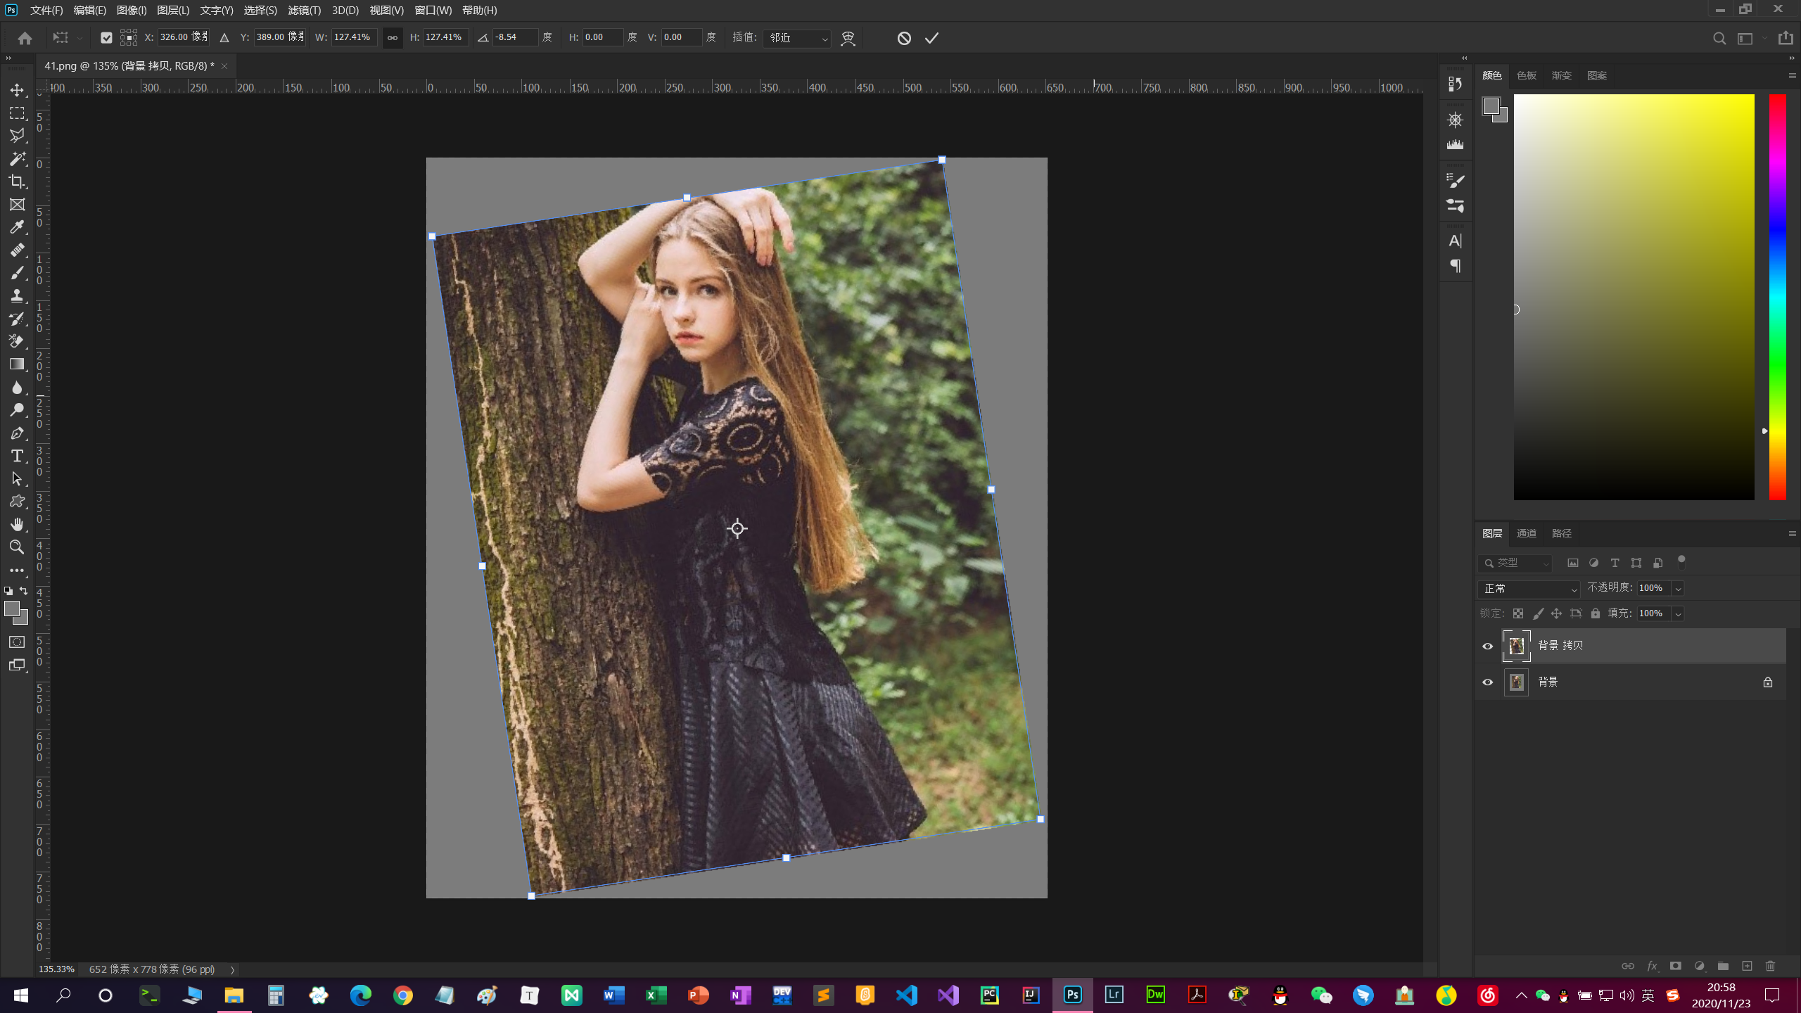Viewport: 1801px width, 1013px height.
Task: Select the History Brush tool
Action: pyautogui.click(x=17, y=319)
